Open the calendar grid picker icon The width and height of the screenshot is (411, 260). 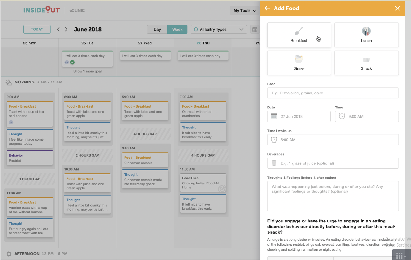pos(255,29)
